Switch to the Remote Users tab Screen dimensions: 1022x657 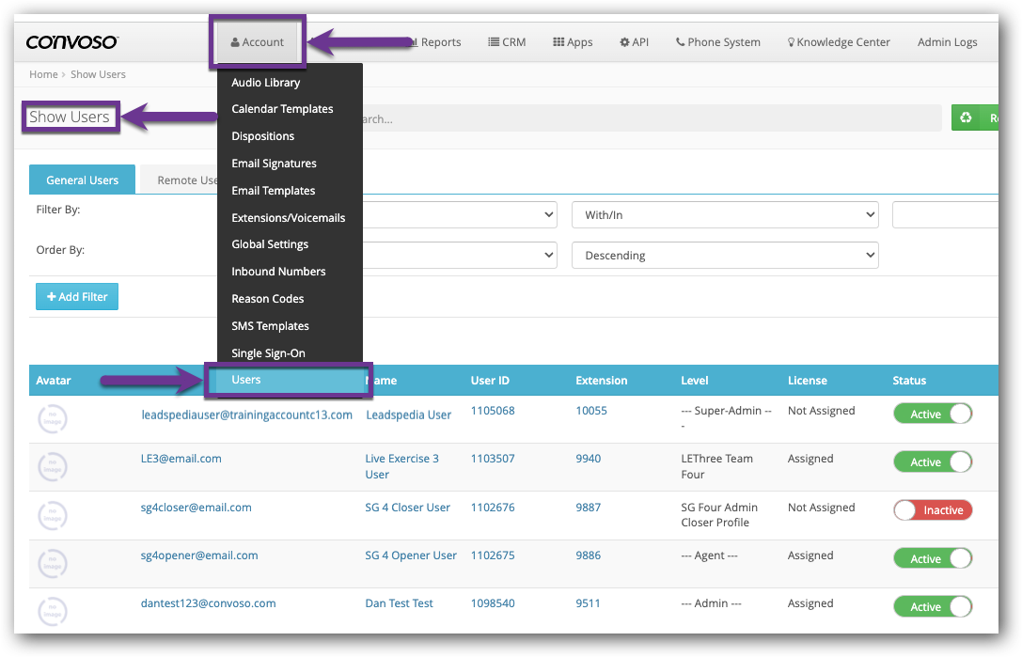pyautogui.click(x=180, y=180)
